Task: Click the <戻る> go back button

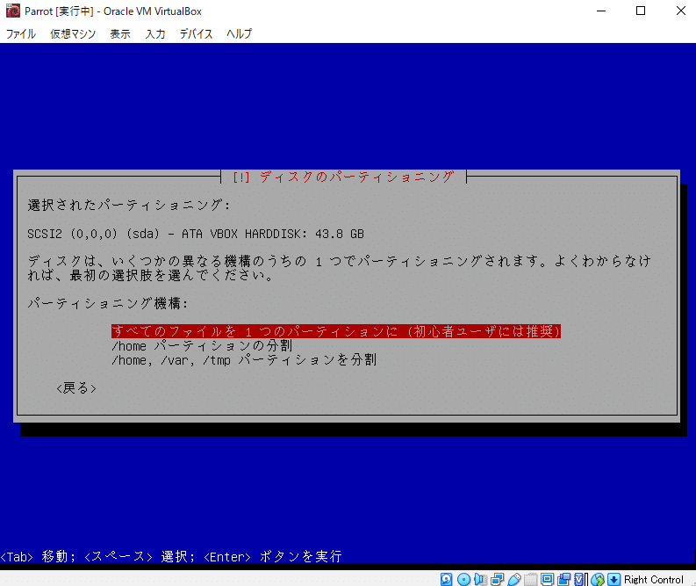Action: [x=76, y=388]
